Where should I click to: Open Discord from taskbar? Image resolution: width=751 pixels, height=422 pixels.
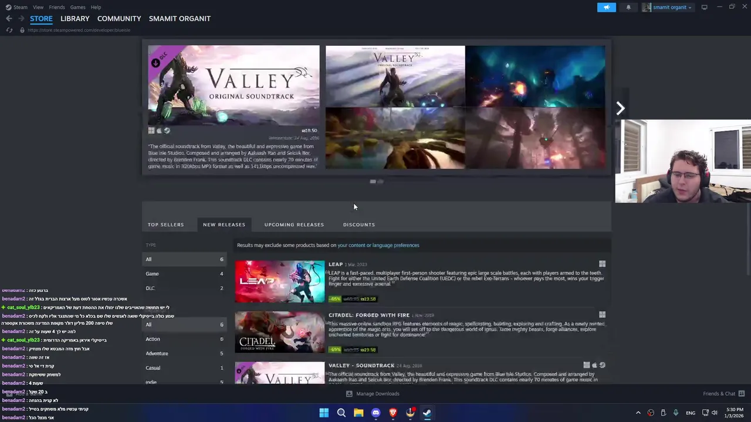[375, 413]
